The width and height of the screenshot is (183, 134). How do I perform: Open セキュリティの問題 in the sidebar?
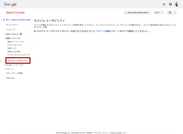14,73
